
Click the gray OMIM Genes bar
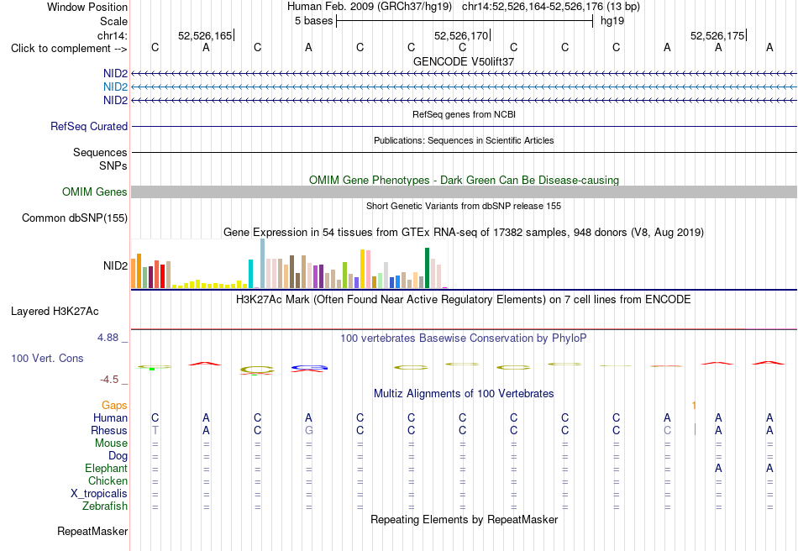pyautogui.click(x=464, y=192)
